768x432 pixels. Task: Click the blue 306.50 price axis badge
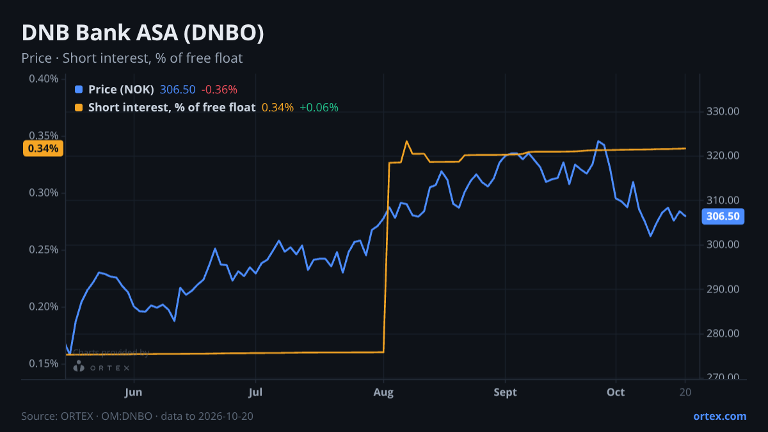point(723,216)
